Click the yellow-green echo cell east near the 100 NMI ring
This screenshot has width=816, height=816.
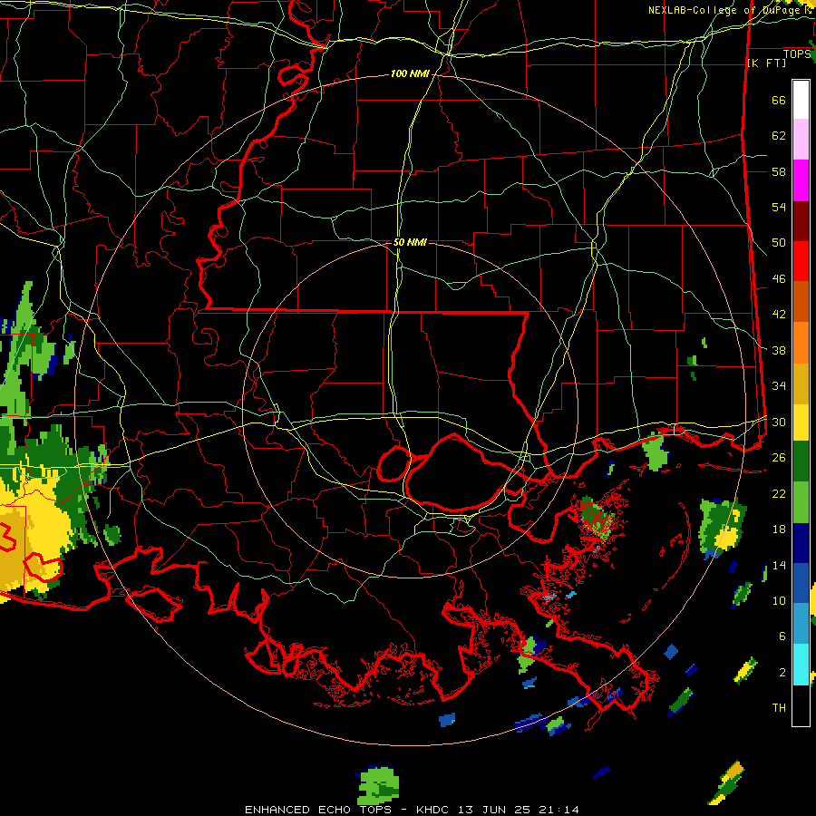[x=723, y=527]
